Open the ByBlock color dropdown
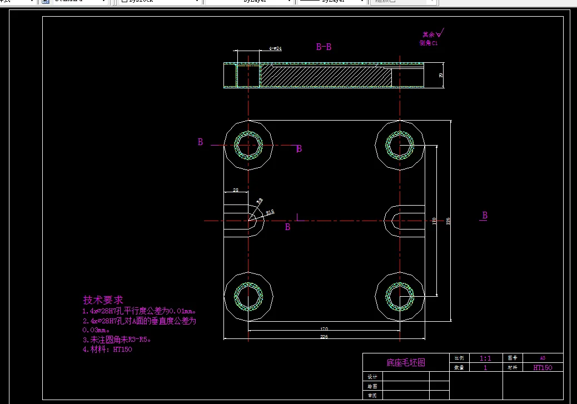The image size is (577, 404). [x=160, y=2]
